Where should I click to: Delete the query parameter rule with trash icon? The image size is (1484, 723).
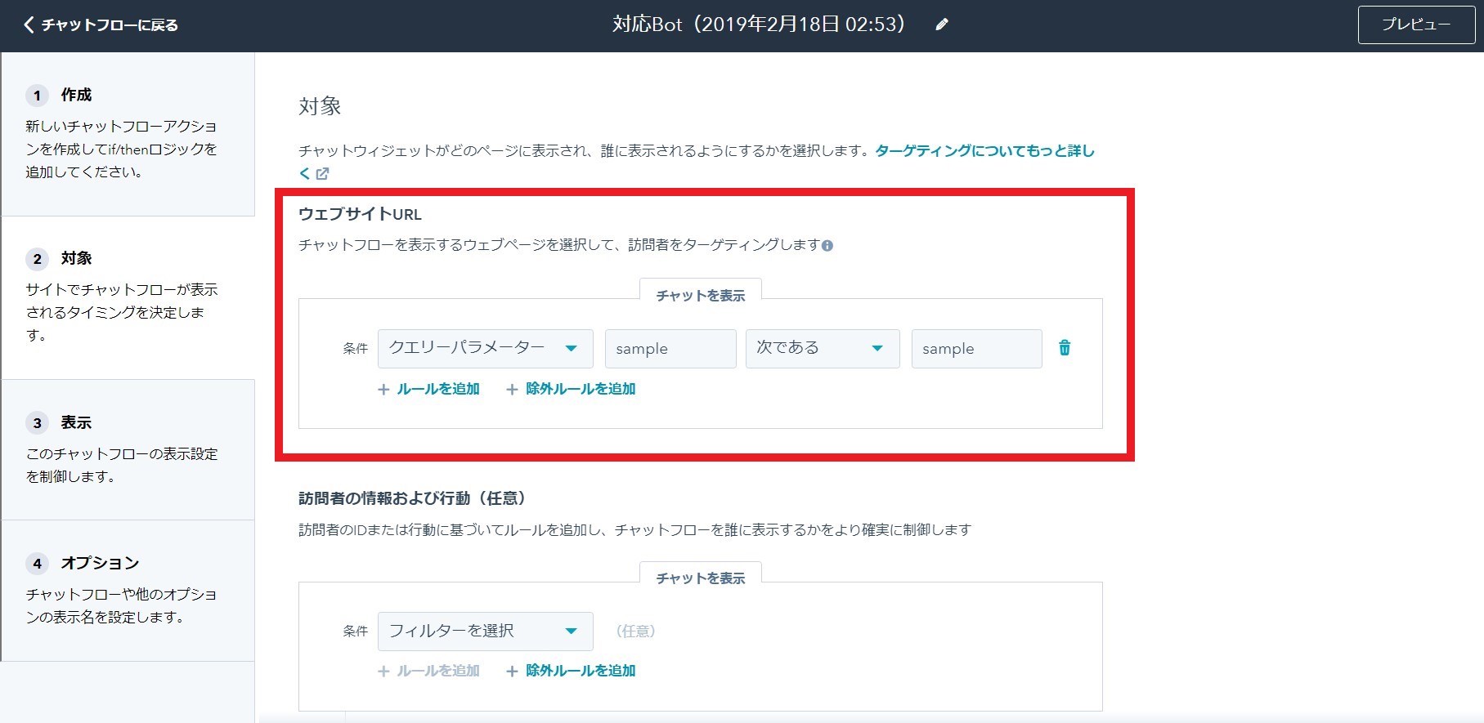click(x=1065, y=348)
